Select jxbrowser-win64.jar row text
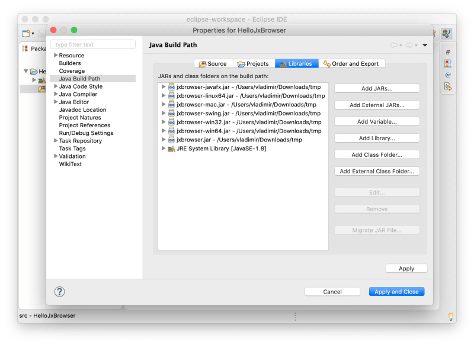This screenshot has height=345, width=474. click(x=249, y=131)
